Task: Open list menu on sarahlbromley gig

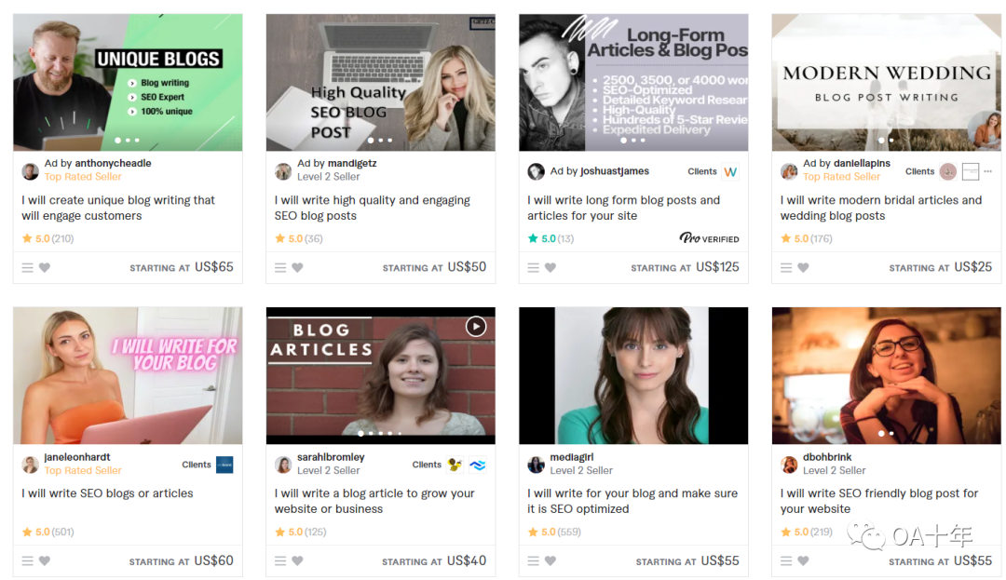Action: [x=281, y=561]
